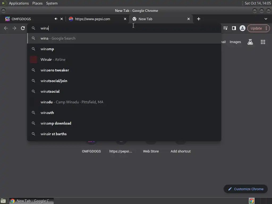Select 'winair st barths' suggestion
This screenshot has width=272, height=204.
pos(124,134)
